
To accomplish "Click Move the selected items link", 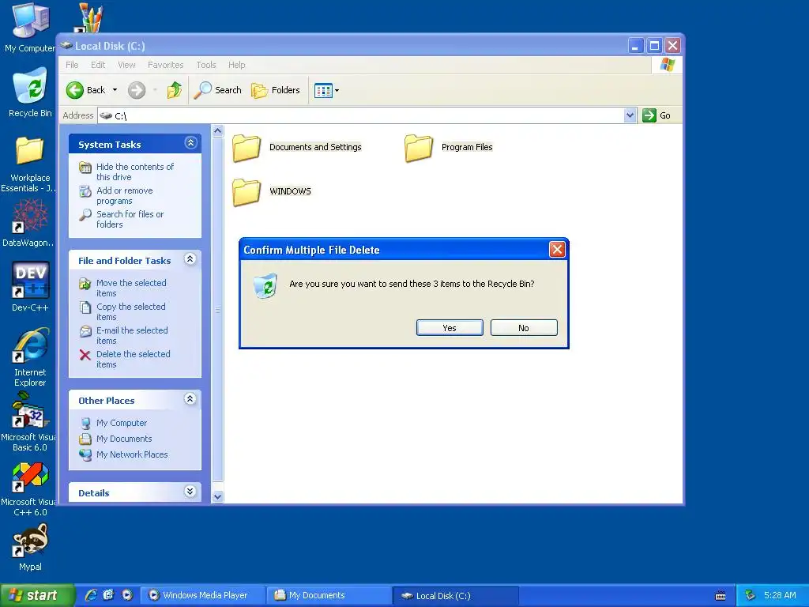I will point(131,288).
